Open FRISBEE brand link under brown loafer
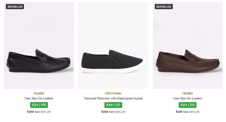The width and height of the screenshot is (226, 122). pyautogui.click(x=188, y=94)
